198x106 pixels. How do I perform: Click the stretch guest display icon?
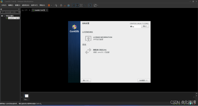pos(95,5)
